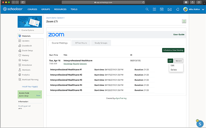Image resolution: width=206 pixels, height=128 pixels.
Task: Switch to Course Meetings tab
Action: click(x=60, y=43)
